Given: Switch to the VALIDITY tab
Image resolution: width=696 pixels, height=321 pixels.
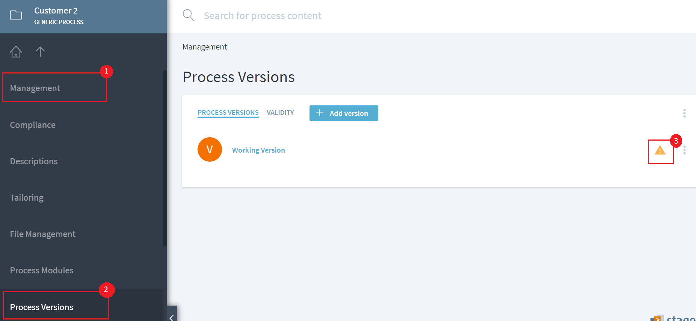Looking at the screenshot, I should [x=280, y=112].
